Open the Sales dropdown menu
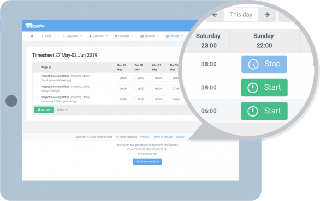Viewport: 320px width, 201px height. [49, 36]
